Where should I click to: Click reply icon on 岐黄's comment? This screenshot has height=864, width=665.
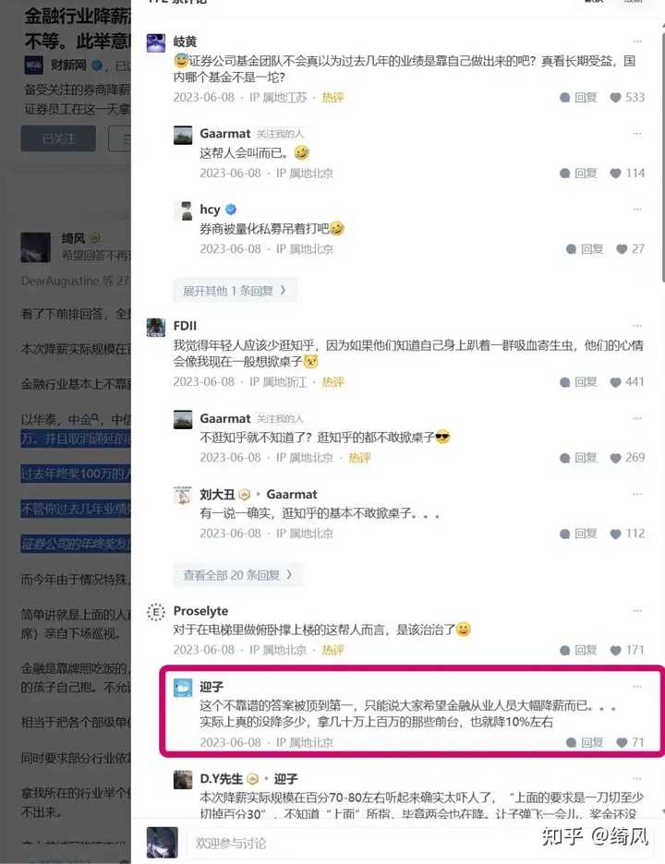(x=578, y=98)
